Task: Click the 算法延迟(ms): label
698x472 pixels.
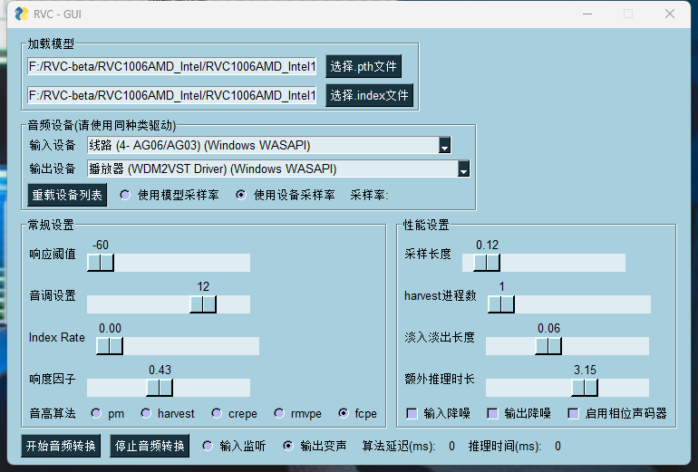Action: click(399, 446)
